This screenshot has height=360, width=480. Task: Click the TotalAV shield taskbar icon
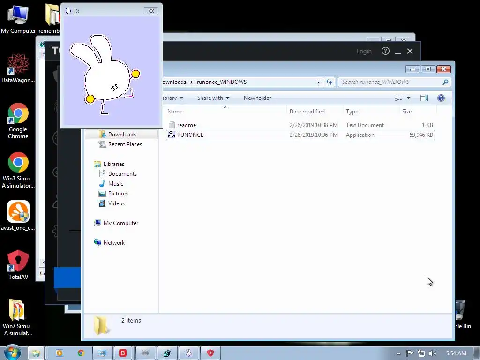210,353
